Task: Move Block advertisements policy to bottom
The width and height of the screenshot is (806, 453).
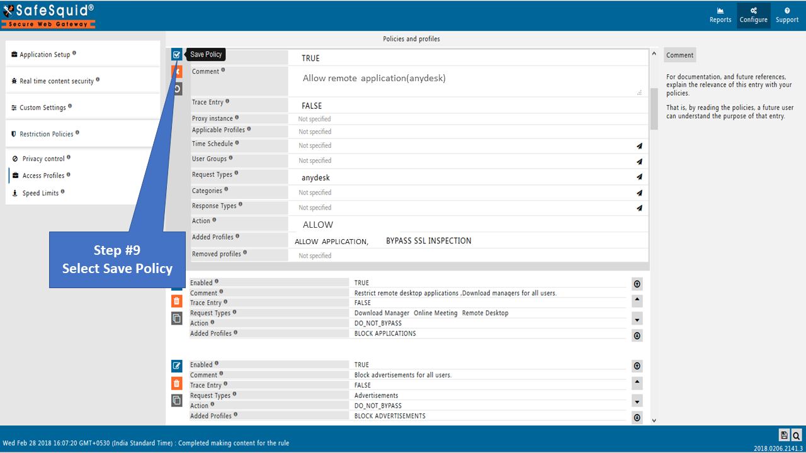Action: tap(637, 418)
